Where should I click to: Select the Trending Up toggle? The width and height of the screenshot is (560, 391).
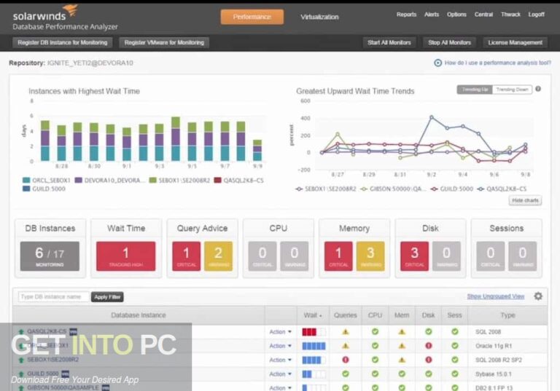coord(475,90)
